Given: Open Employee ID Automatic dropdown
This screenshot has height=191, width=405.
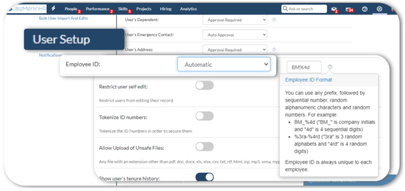Looking at the screenshot, I should click(x=224, y=64).
